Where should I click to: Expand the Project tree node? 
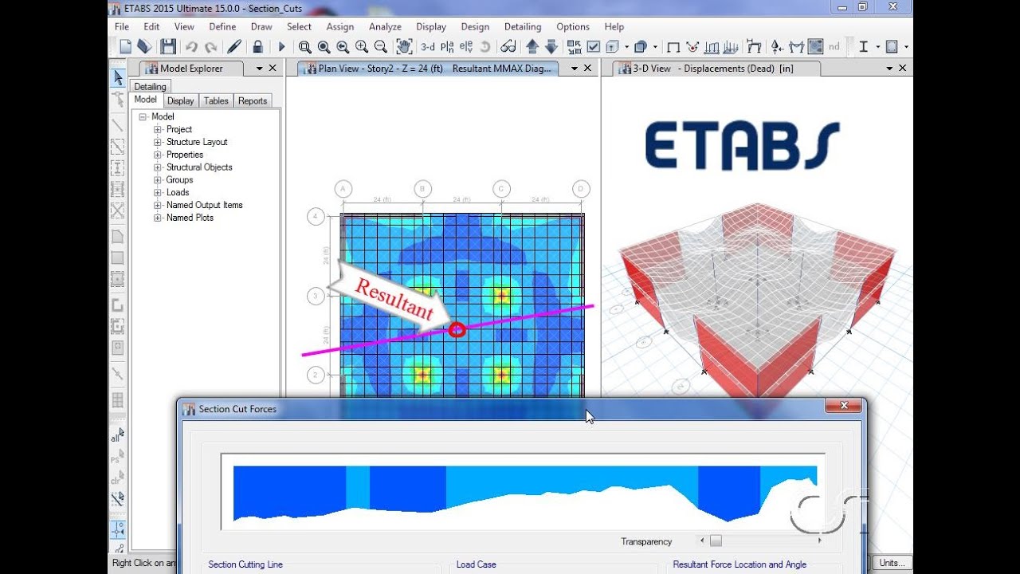coord(158,129)
